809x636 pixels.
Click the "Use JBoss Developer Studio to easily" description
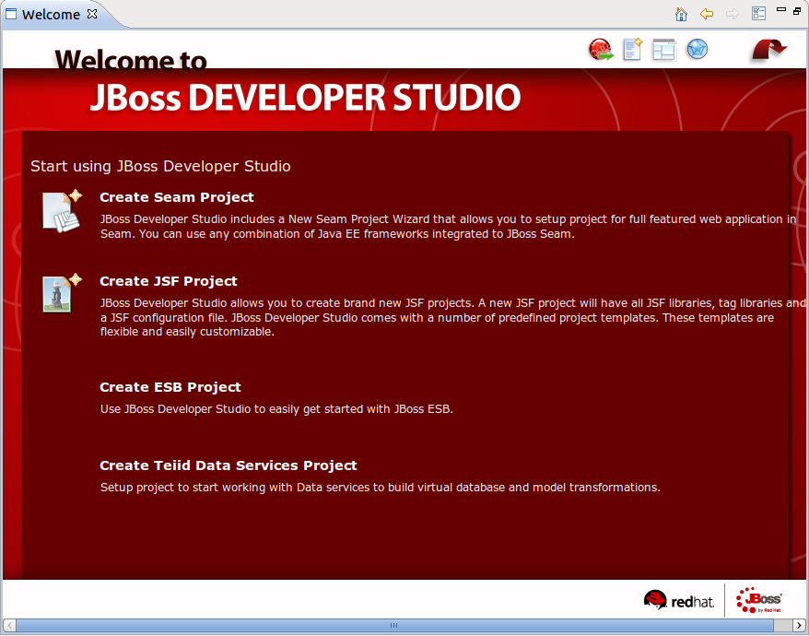point(276,409)
